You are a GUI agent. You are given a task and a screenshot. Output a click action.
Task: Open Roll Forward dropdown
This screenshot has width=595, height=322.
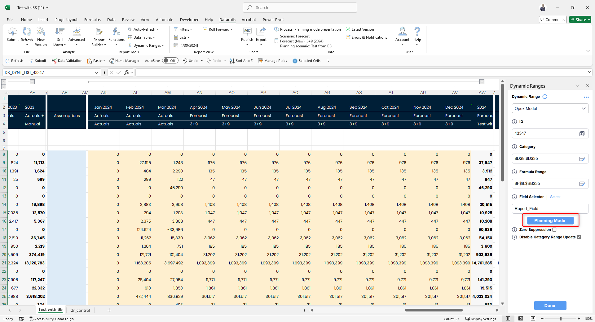click(x=218, y=29)
